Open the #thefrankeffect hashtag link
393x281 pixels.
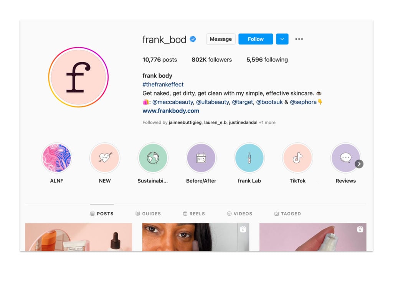tap(163, 84)
